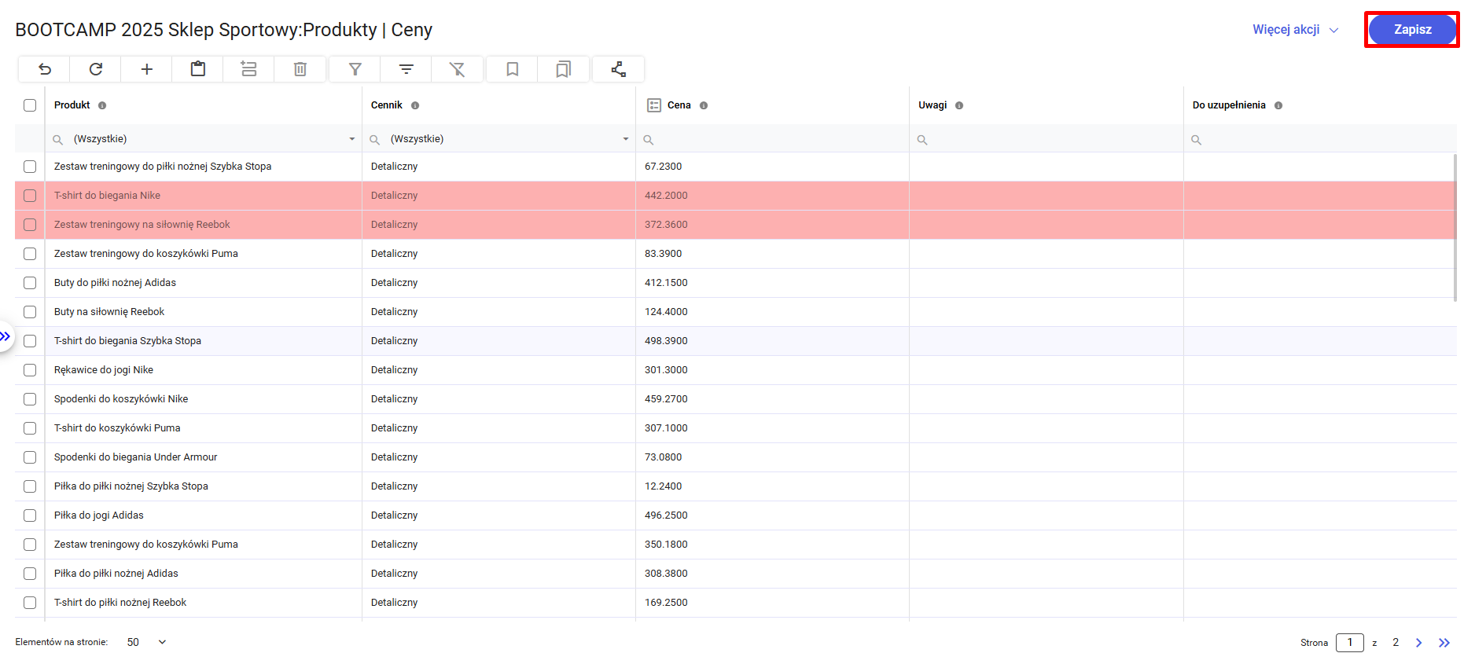Image resolution: width=1464 pixels, height=664 pixels.
Task: Click the trash delete icon
Action: [300, 69]
